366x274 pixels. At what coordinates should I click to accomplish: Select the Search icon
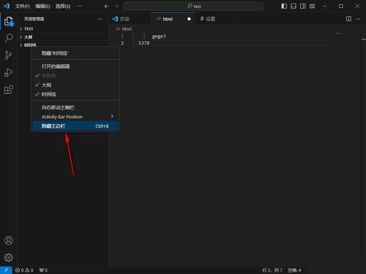tap(8, 38)
